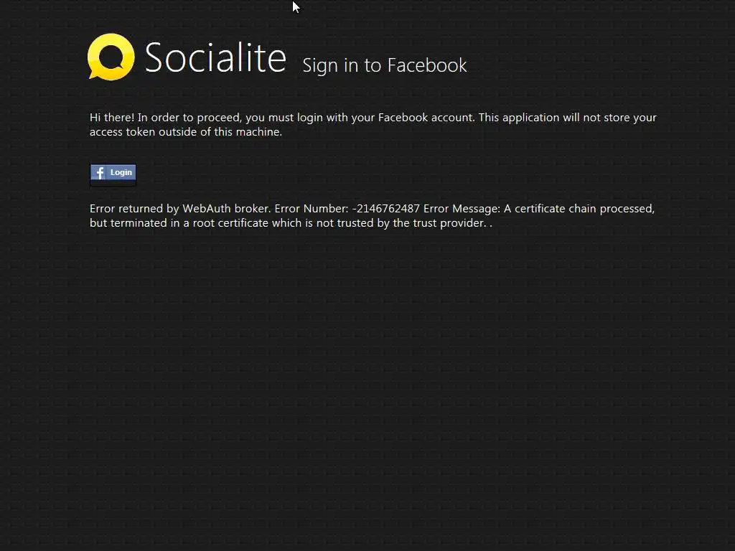735x551 pixels.
Task: Click the error number -2146762487
Action: coord(385,209)
